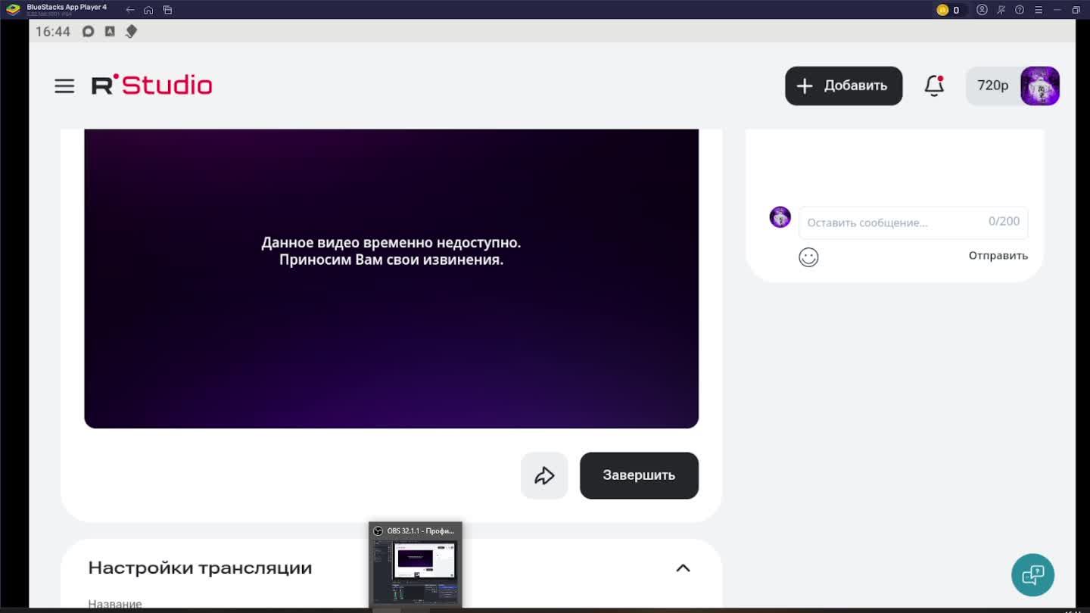Screen dimensions: 1090x613
Task: Send the chat message via Отправить
Action: tap(998, 256)
